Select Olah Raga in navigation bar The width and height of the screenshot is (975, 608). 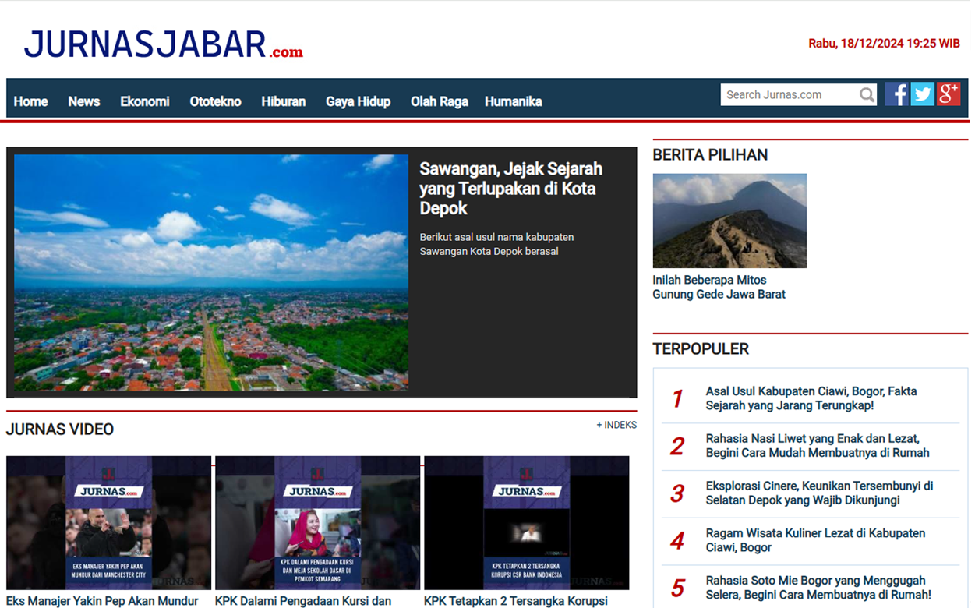[x=439, y=101]
